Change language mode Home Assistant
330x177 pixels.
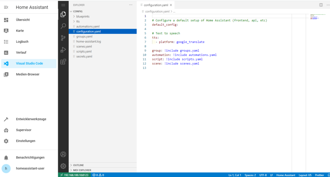[286, 175]
